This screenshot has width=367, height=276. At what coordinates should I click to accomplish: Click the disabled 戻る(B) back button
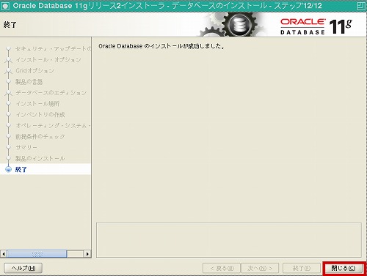[x=222, y=268]
